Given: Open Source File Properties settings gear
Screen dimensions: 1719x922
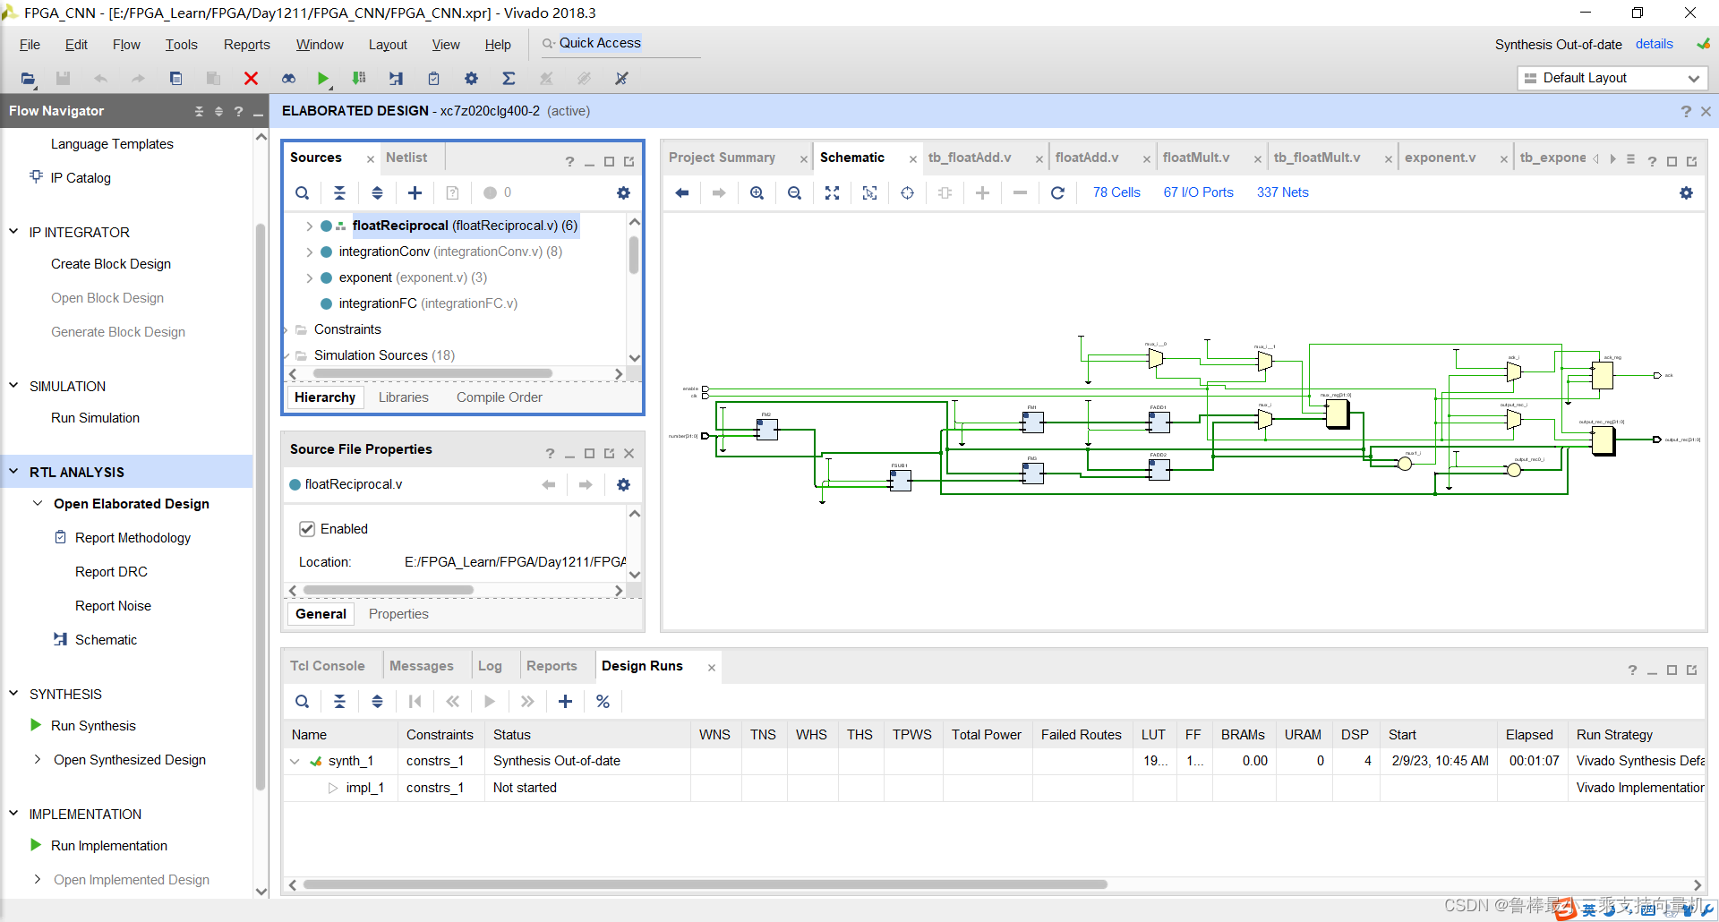Looking at the screenshot, I should [x=623, y=484].
